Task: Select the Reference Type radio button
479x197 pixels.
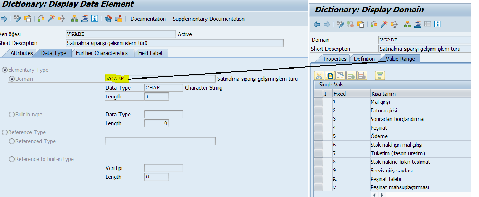Action: click(5, 132)
